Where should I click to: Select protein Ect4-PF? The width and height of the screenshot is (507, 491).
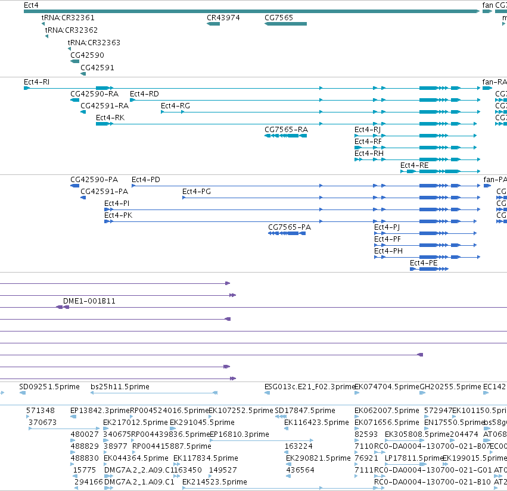425,245
